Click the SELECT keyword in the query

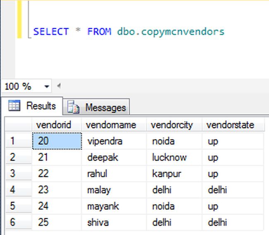pyautogui.click(x=51, y=31)
